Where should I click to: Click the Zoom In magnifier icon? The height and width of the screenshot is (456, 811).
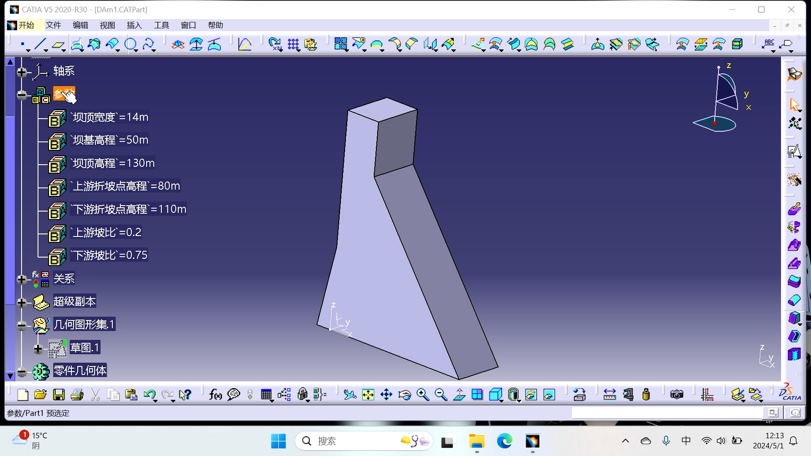pos(422,395)
